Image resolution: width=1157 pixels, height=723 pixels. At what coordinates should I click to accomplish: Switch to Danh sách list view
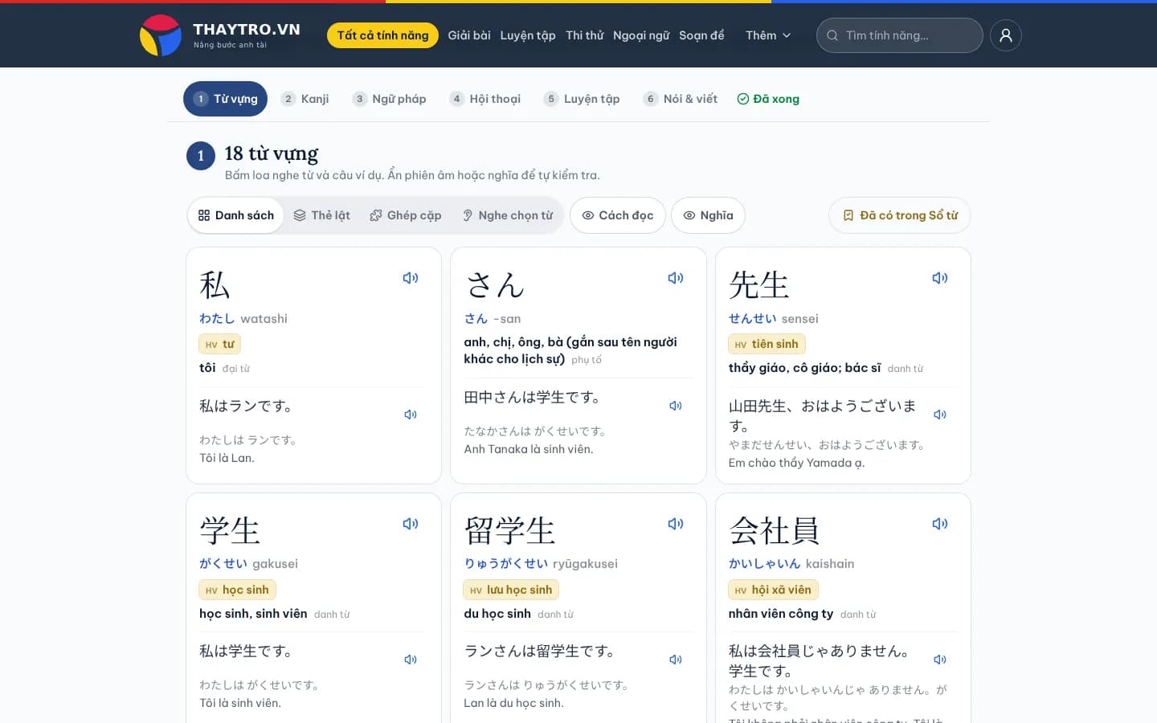[236, 215]
